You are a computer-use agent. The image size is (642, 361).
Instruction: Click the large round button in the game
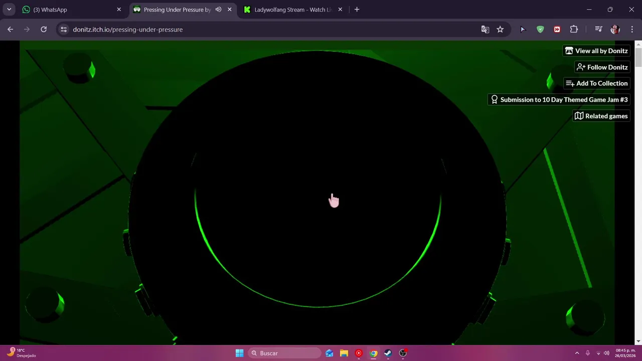(x=317, y=201)
